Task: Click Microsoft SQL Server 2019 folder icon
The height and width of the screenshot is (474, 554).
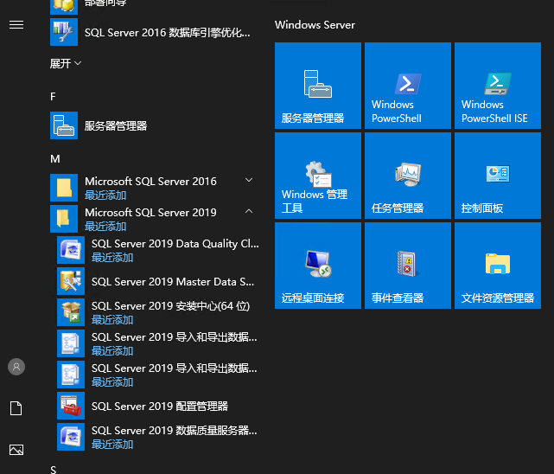Action: 64,219
